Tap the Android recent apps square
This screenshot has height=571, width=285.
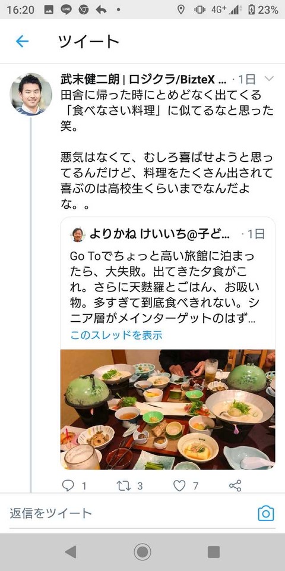coord(214,552)
